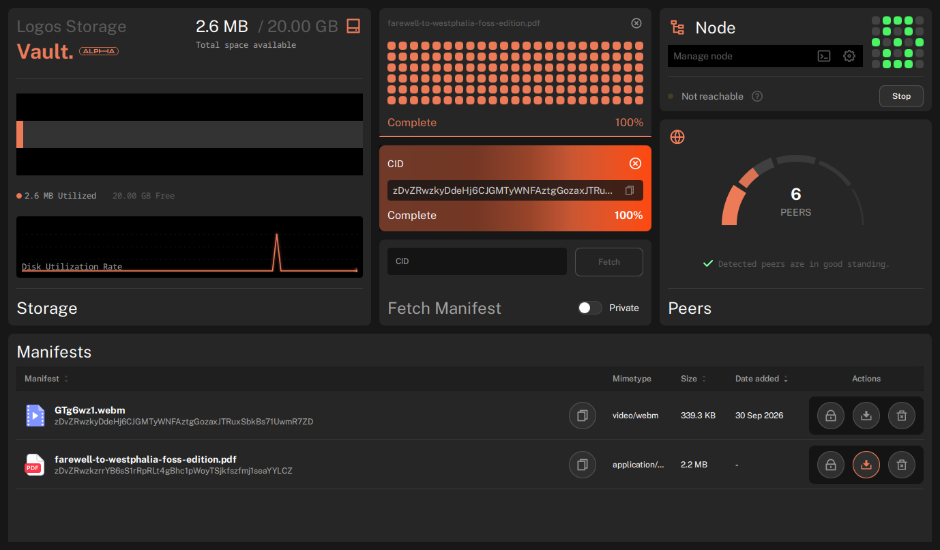The height and width of the screenshot is (550, 940).
Task: Sort manifests by Size column
Action: [x=693, y=379]
